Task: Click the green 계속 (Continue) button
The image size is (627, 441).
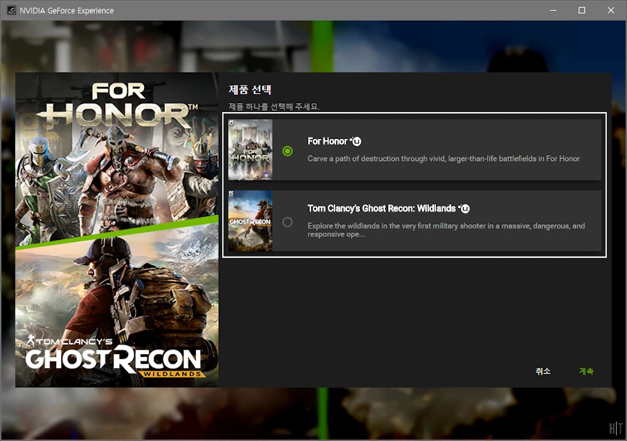Action: point(586,371)
